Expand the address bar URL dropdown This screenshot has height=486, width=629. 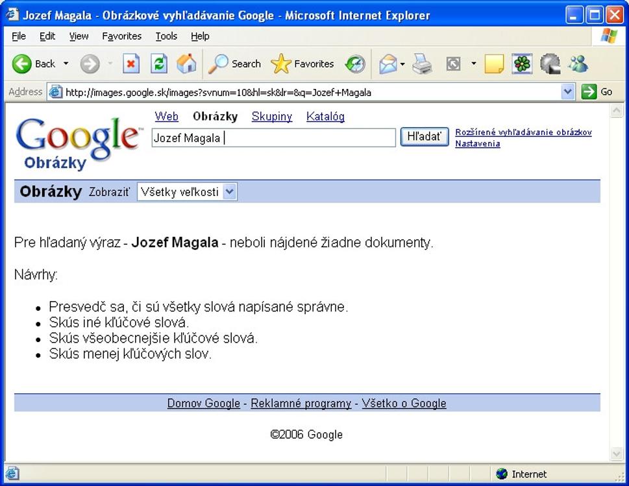567,92
